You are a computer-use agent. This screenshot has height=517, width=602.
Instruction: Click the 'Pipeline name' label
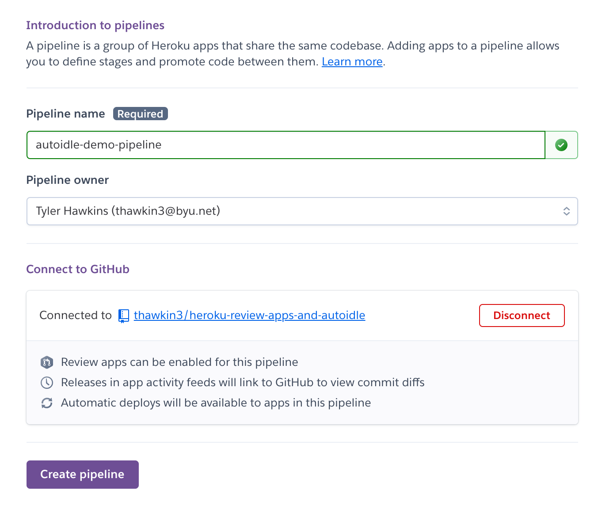pos(65,114)
